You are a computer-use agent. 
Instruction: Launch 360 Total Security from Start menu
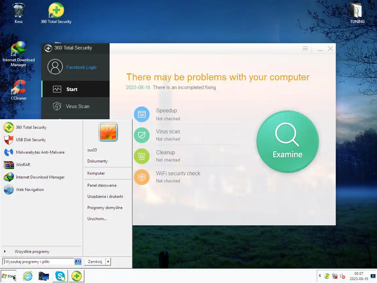(42, 127)
